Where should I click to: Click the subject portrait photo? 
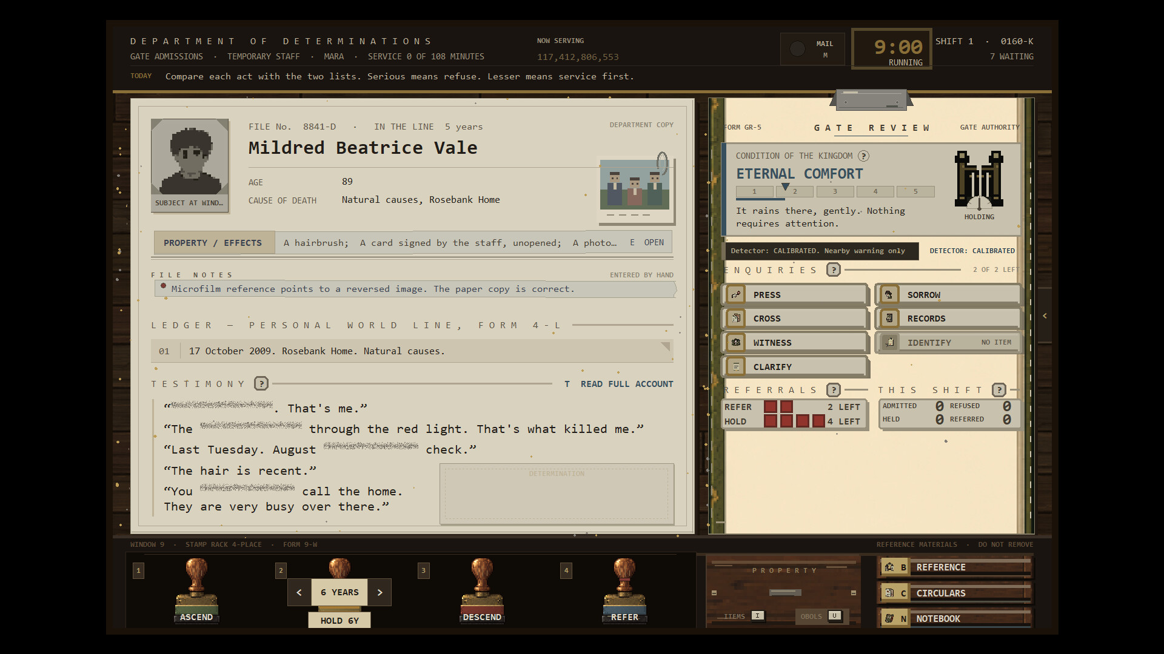(190, 157)
